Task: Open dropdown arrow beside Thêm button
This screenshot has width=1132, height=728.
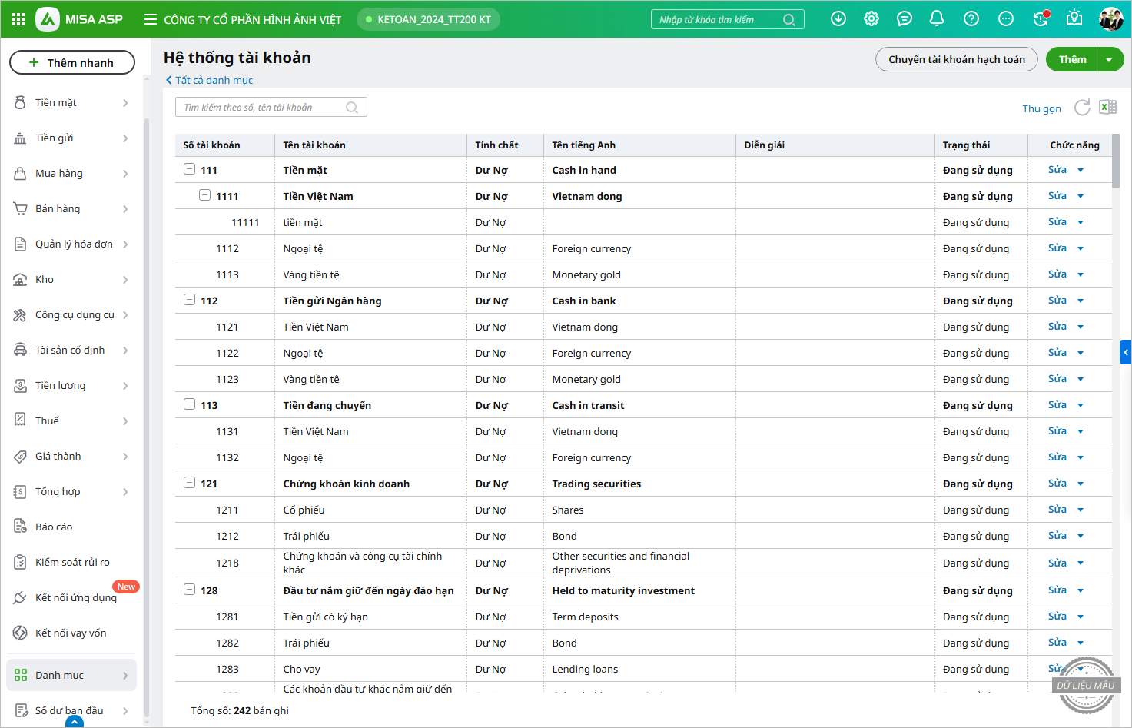Action: (1109, 60)
